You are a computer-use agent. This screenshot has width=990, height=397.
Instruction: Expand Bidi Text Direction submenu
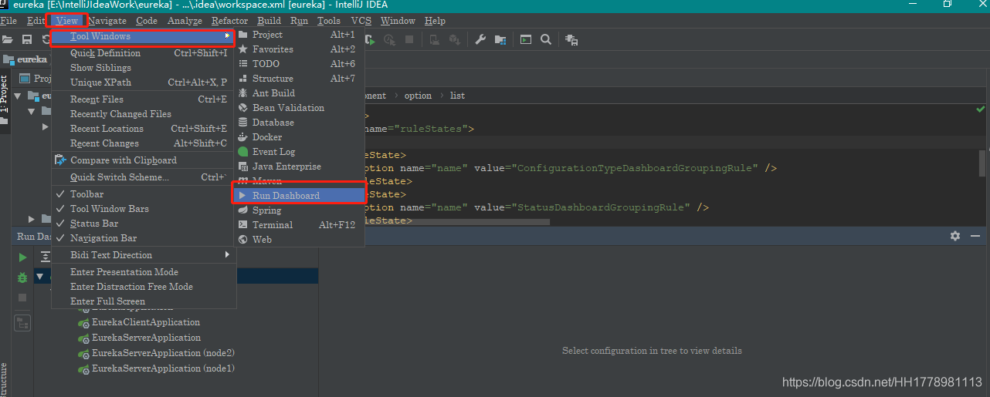pos(143,255)
